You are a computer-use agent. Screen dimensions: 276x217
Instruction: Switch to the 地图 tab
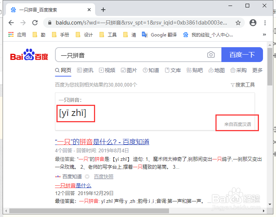217,71
